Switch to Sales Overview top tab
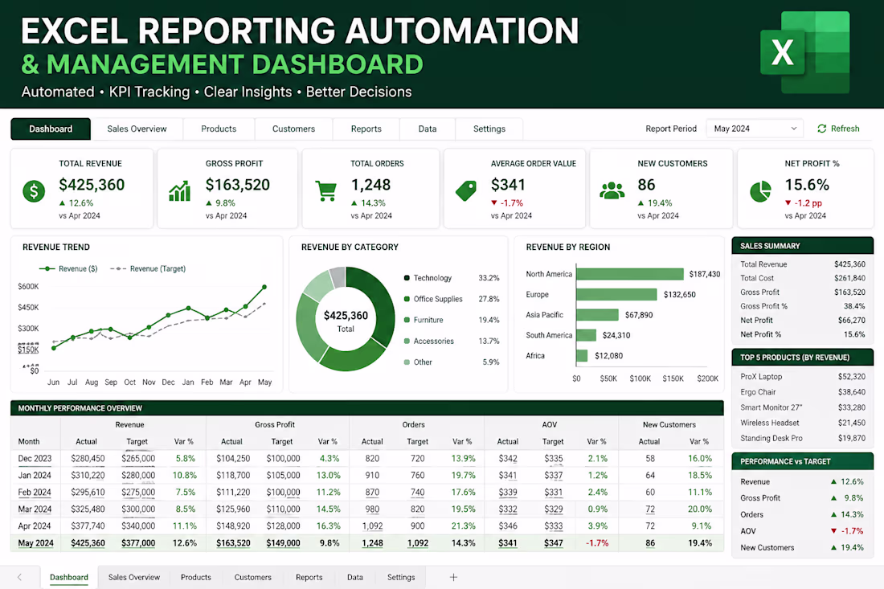Viewport: 884px width, 589px height. pos(137,129)
